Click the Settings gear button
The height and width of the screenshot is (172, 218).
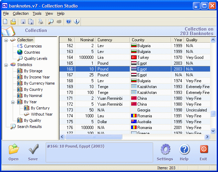[165, 152]
